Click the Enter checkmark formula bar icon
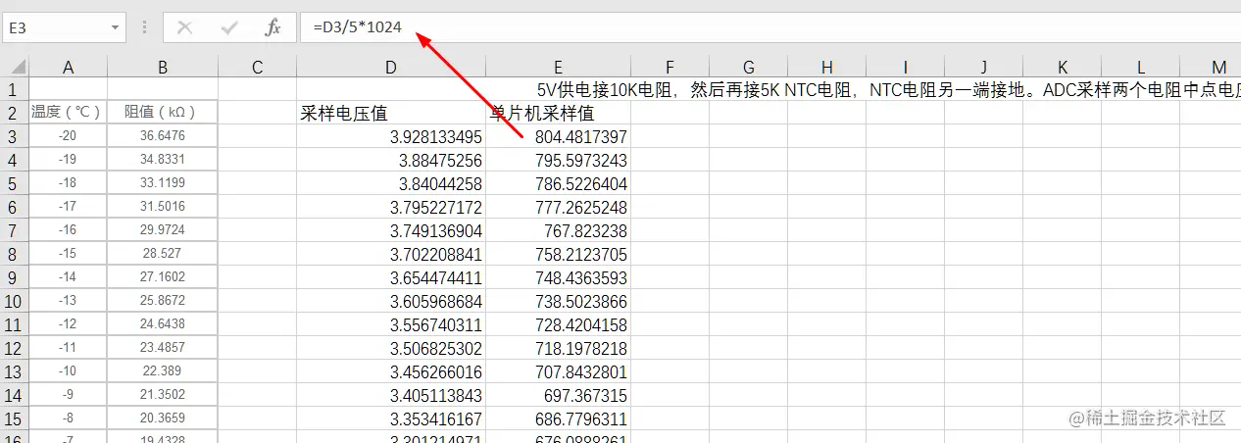 coord(229,27)
